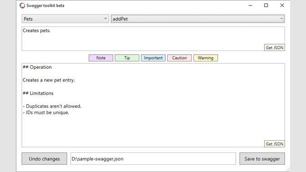Click the window resize grip corner
The image size is (306, 172).
tap(288, 169)
